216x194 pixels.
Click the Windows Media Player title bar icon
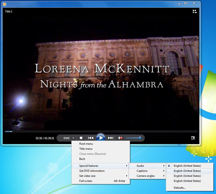pos(4,4)
